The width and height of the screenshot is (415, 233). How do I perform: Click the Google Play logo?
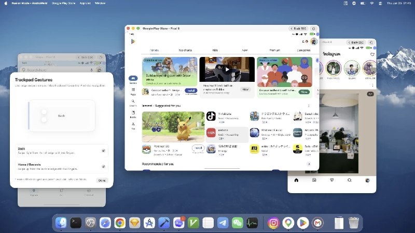click(x=133, y=41)
